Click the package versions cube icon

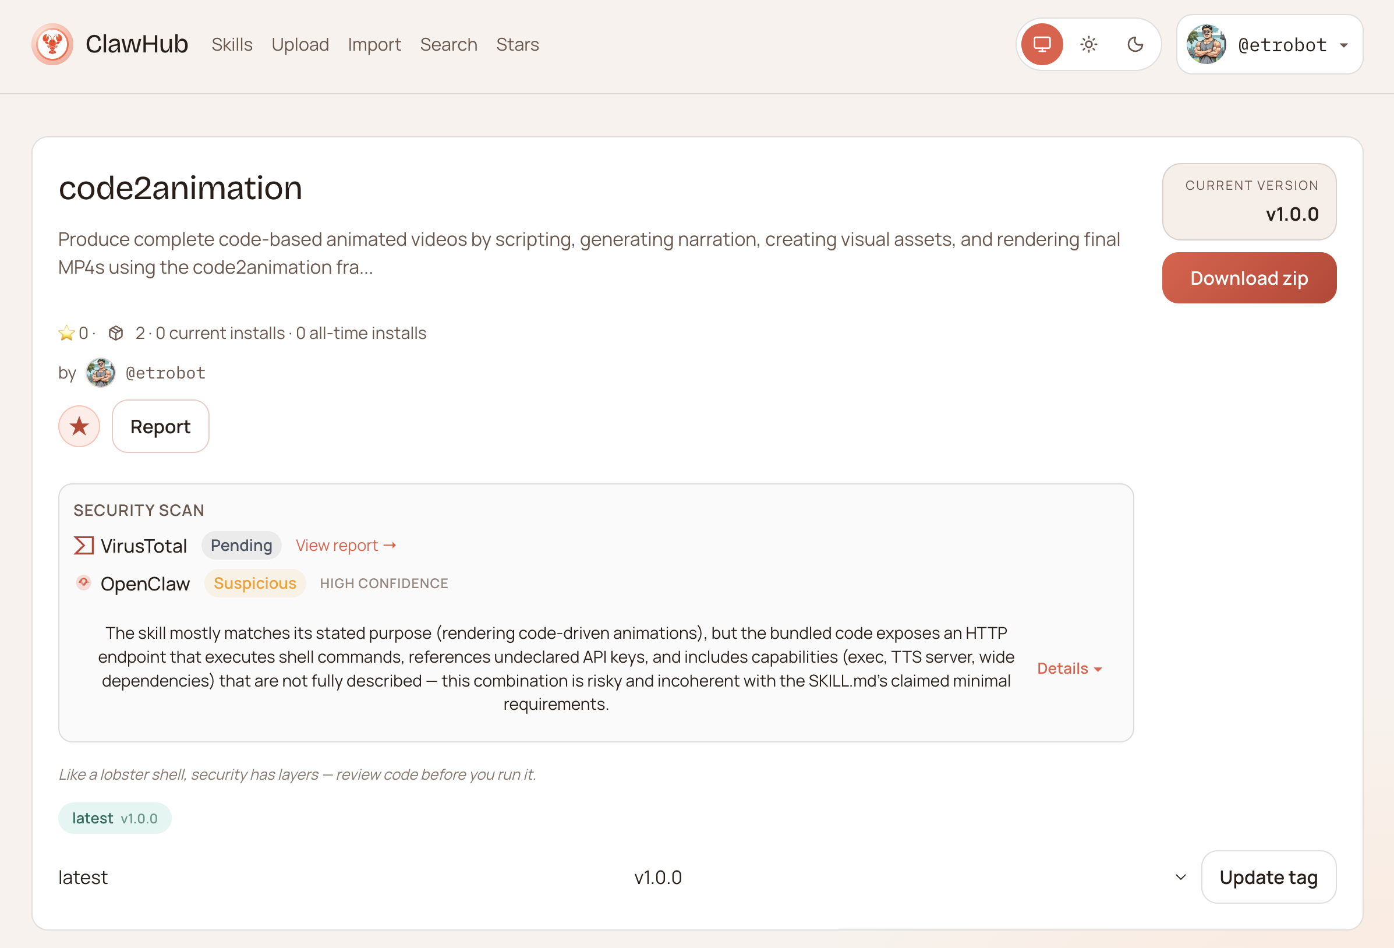[x=116, y=333]
